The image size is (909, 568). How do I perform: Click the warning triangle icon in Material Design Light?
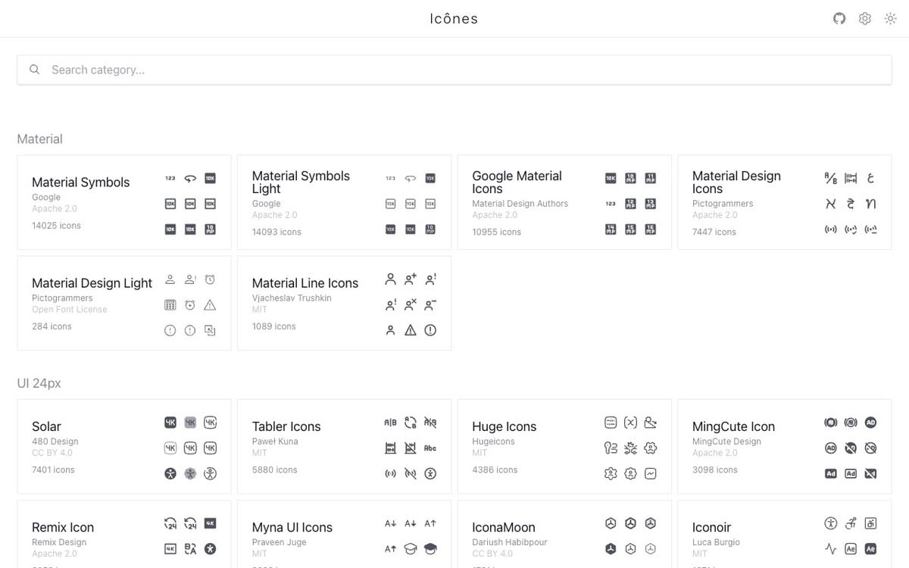(x=210, y=304)
